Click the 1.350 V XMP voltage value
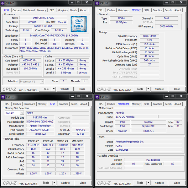Image resolution: width=188 pixels, height=188 pixels. coord(77,174)
